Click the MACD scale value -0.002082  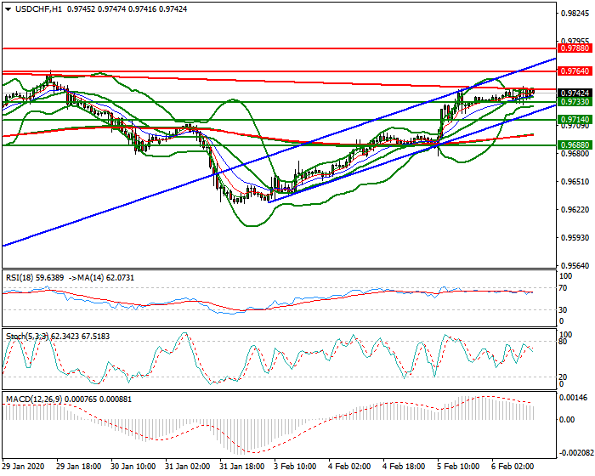pos(575,453)
